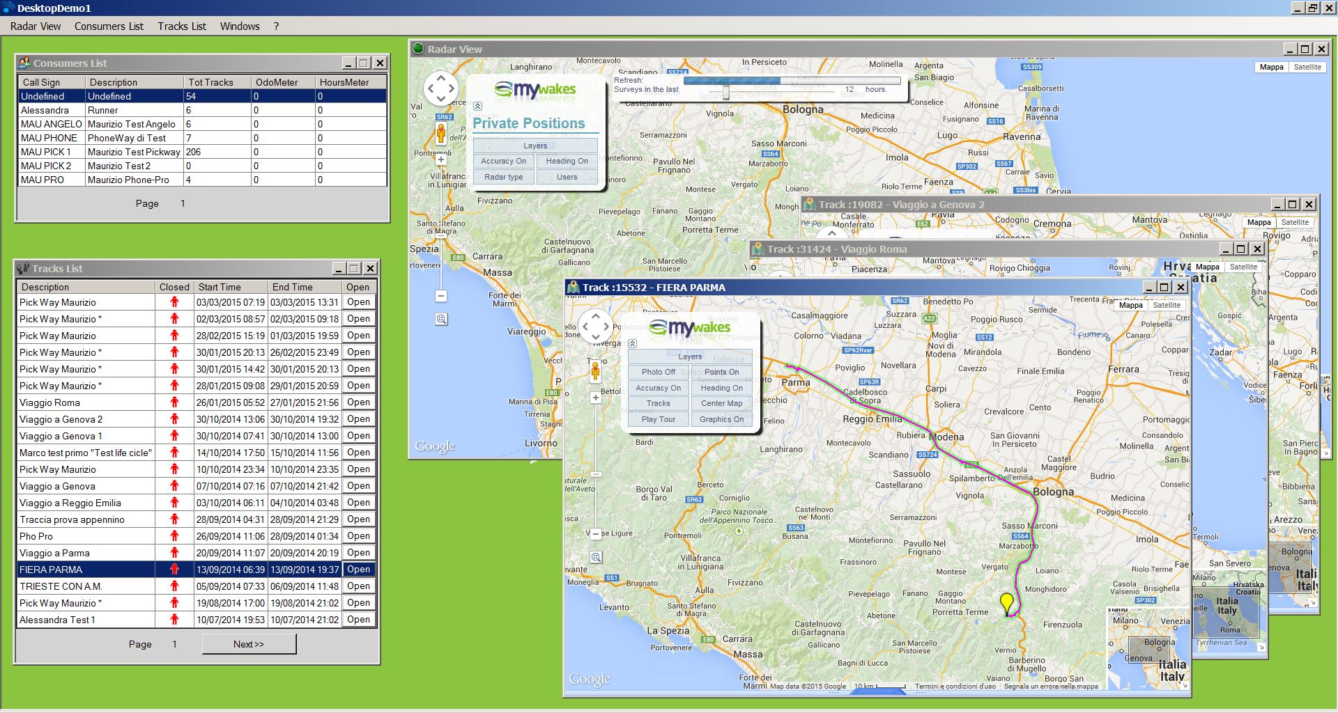Click the red person icon in Alessandra Test 1 row
This screenshot has width=1338, height=713.
[174, 619]
